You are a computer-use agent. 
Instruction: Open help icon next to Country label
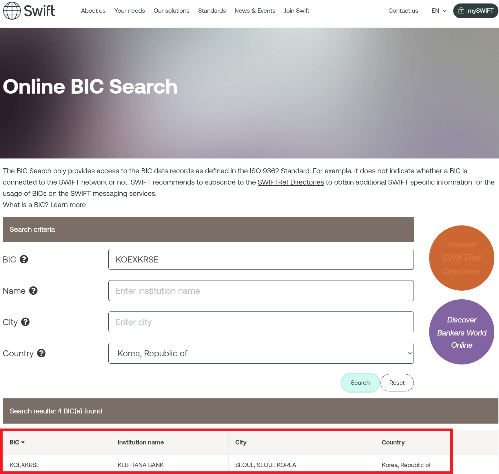pyautogui.click(x=41, y=353)
